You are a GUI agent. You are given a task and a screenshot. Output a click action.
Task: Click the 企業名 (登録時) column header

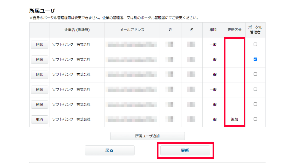pos(77,30)
